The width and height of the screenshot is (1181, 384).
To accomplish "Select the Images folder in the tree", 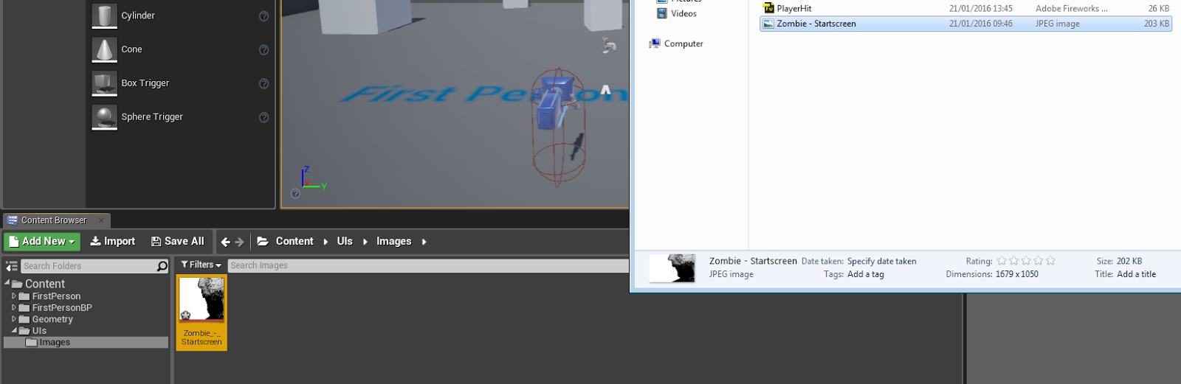I will (55, 342).
